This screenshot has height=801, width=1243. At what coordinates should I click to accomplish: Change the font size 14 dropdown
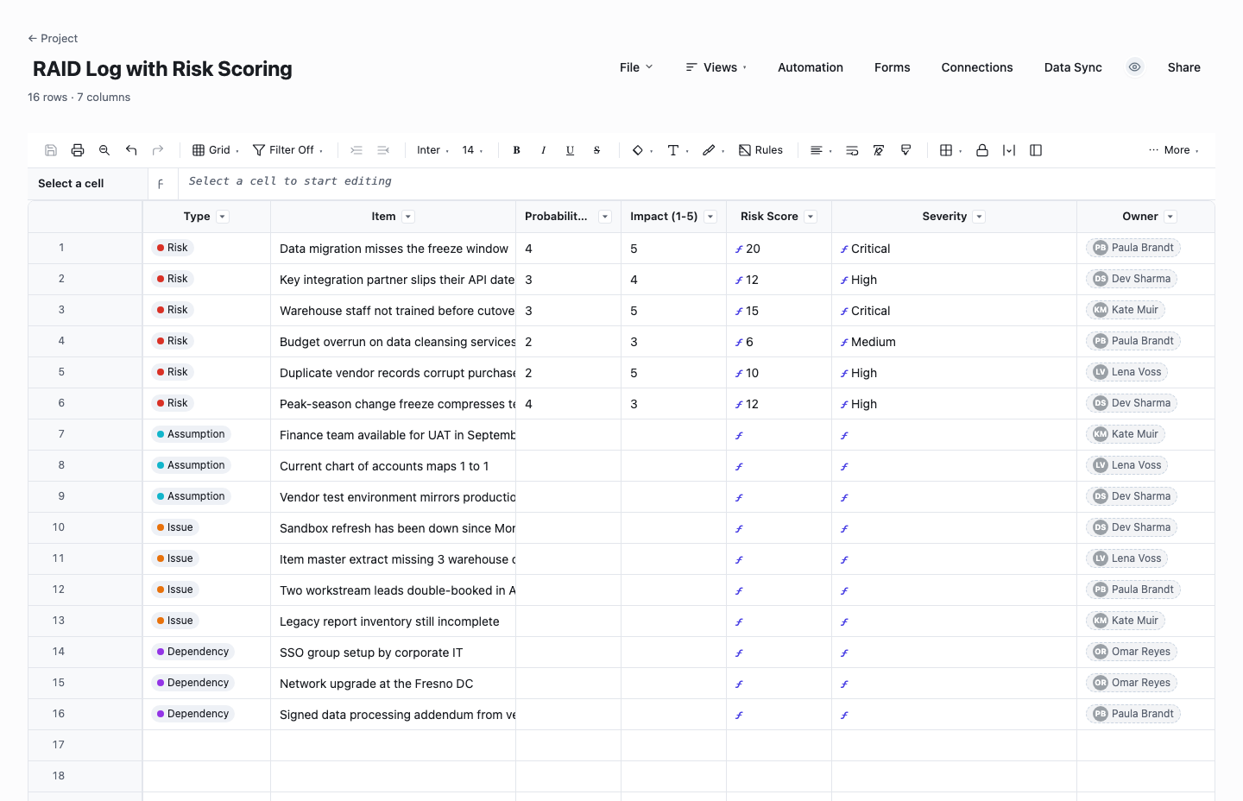pos(472,150)
